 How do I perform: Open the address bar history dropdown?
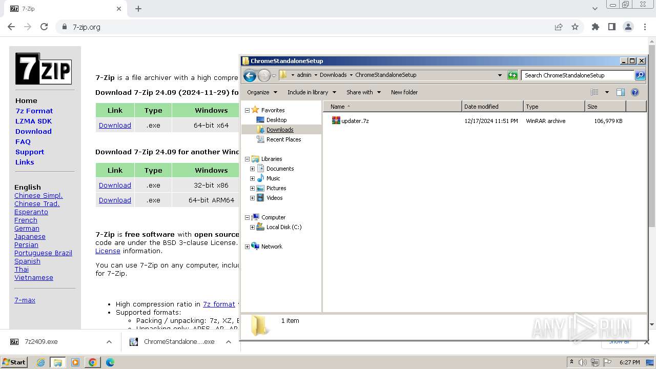click(500, 75)
